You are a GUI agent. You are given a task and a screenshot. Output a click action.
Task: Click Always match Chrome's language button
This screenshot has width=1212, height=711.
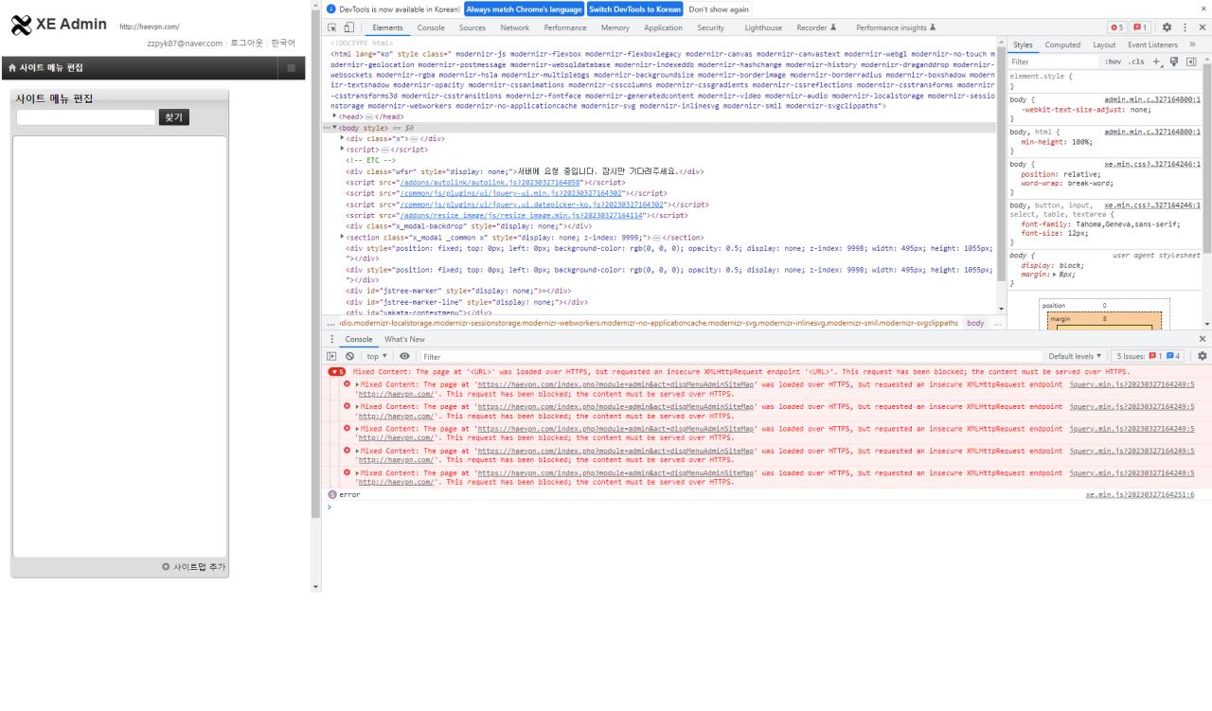pyautogui.click(x=524, y=9)
